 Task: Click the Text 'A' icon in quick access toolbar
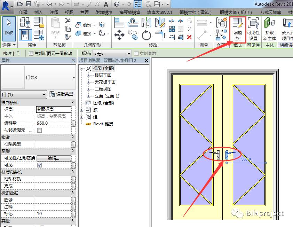106,4
